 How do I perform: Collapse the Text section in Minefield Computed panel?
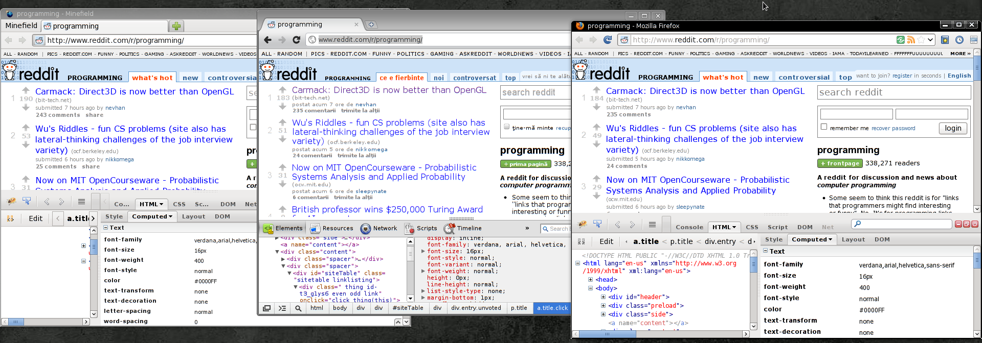click(106, 228)
